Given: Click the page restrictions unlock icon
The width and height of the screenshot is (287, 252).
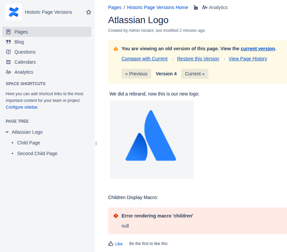Looking at the screenshot, I should pos(196,7).
